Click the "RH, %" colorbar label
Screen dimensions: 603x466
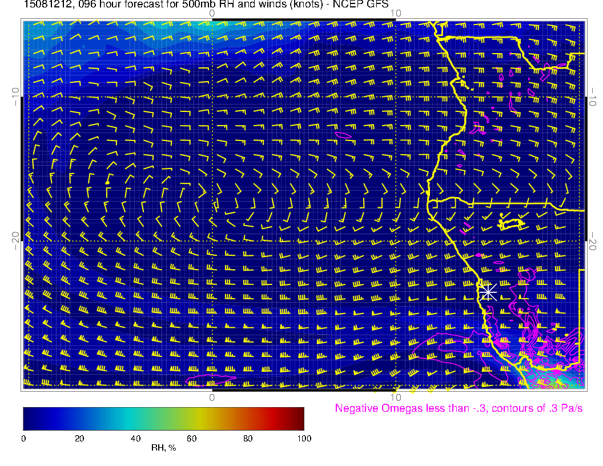point(163,448)
